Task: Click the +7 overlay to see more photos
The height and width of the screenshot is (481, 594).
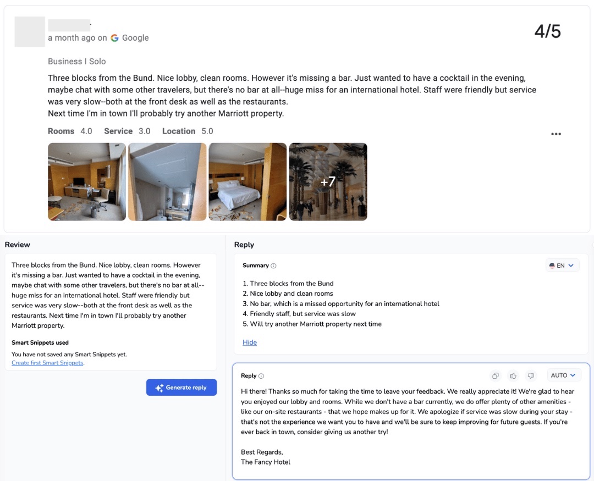Action: (x=328, y=181)
